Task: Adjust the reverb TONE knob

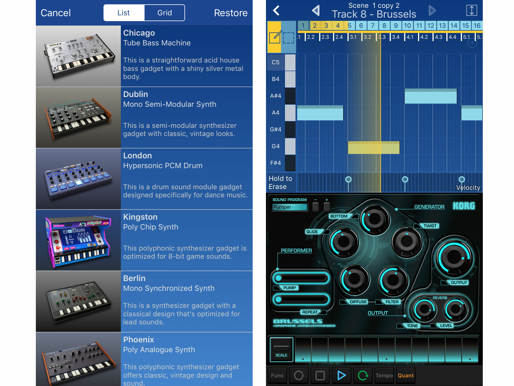Action: pyautogui.click(x=424, y=309)
